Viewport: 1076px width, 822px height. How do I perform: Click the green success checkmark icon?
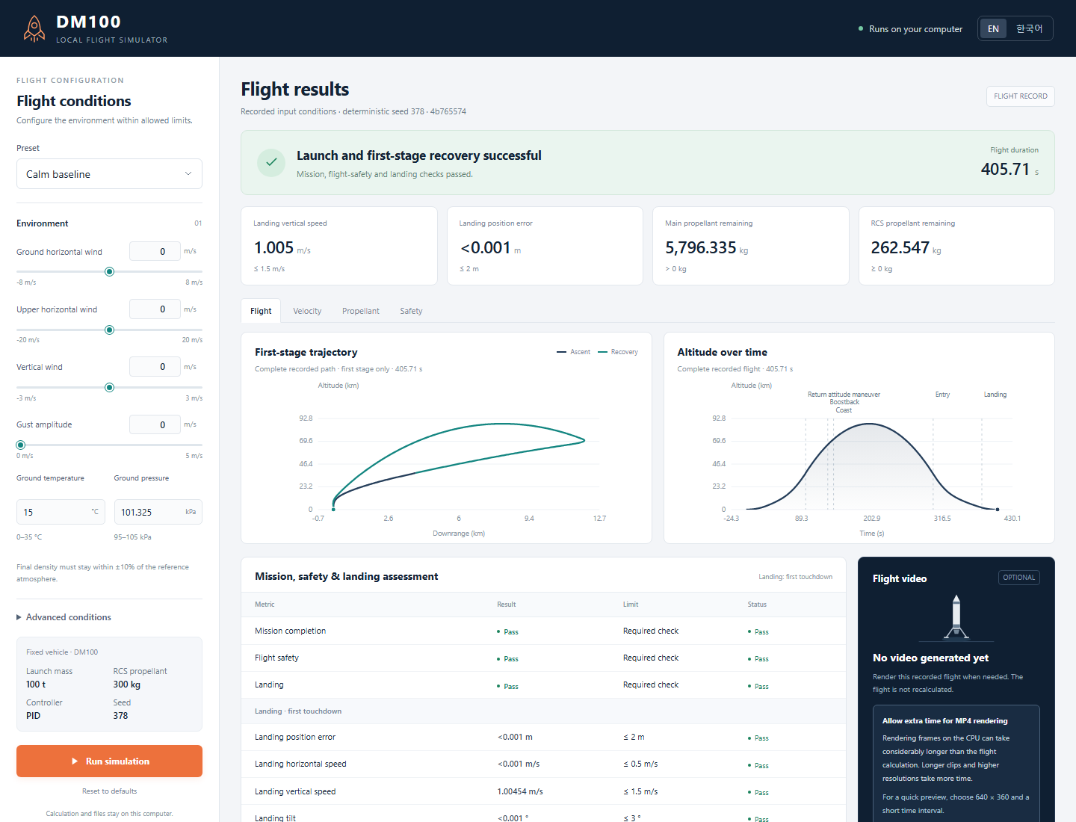271,162
